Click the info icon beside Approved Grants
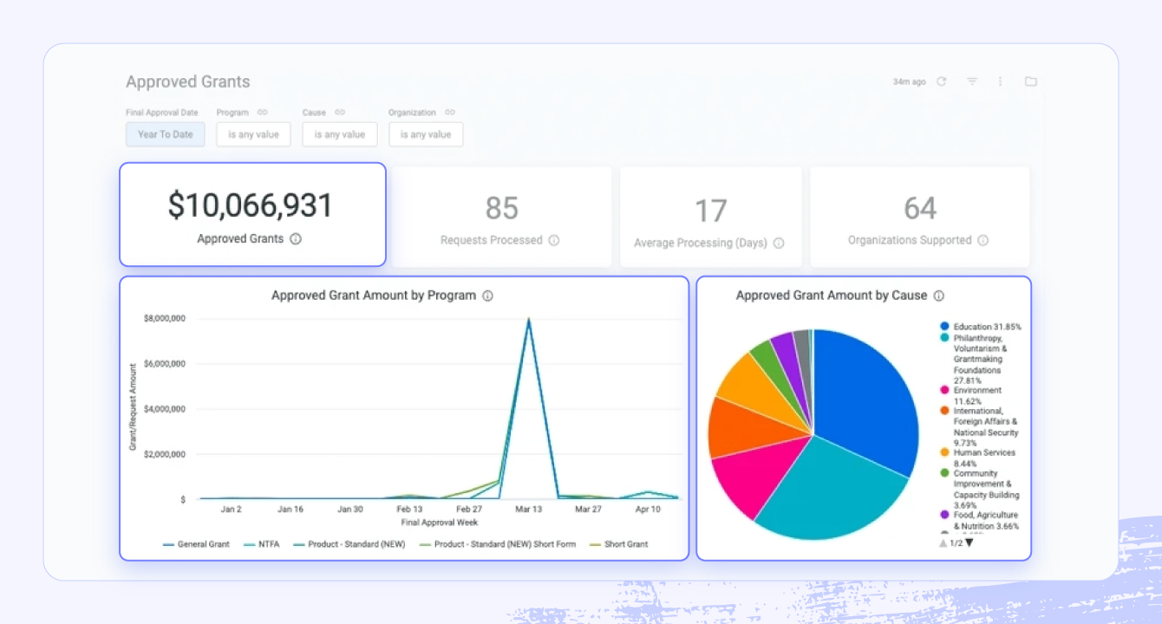Screen dimensions: 1162x624 click(x=297, y=238)
